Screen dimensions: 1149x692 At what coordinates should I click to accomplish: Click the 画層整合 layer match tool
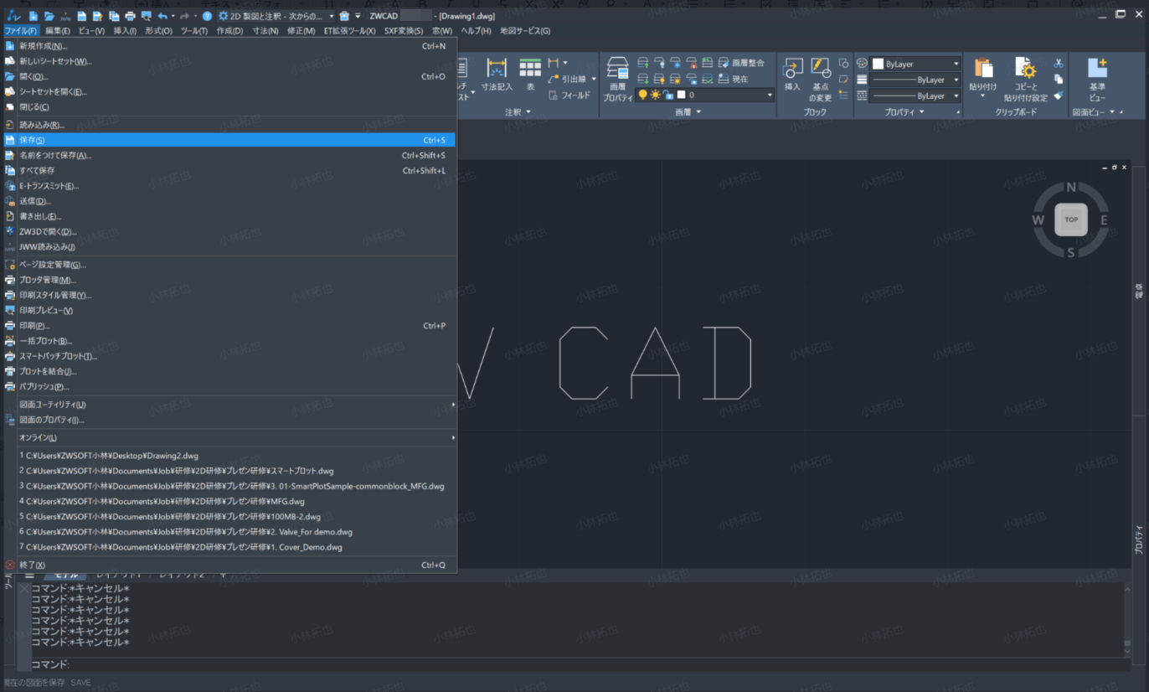point(741,63)
